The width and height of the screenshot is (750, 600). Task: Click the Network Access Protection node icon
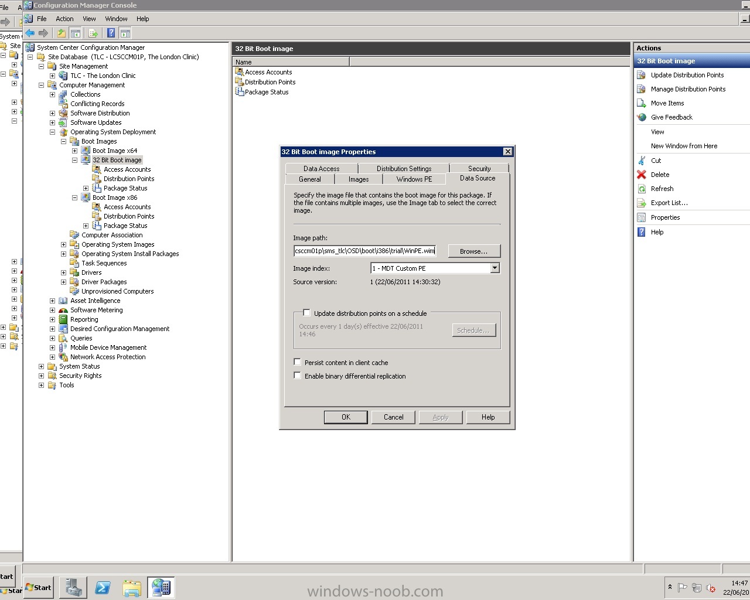coord(63,357)
